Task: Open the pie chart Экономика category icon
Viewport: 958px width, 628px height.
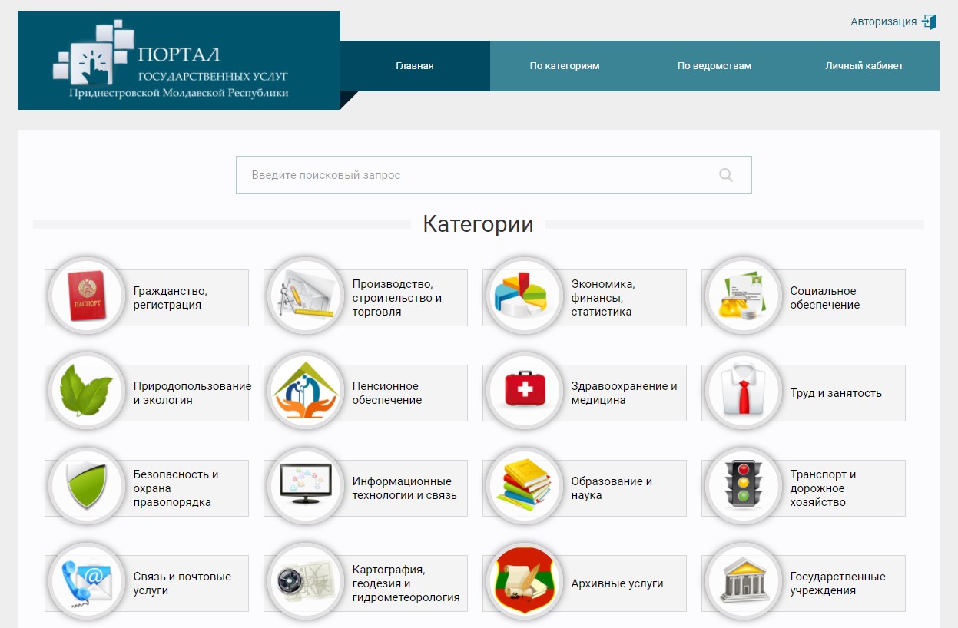Action: coord(524,296)
